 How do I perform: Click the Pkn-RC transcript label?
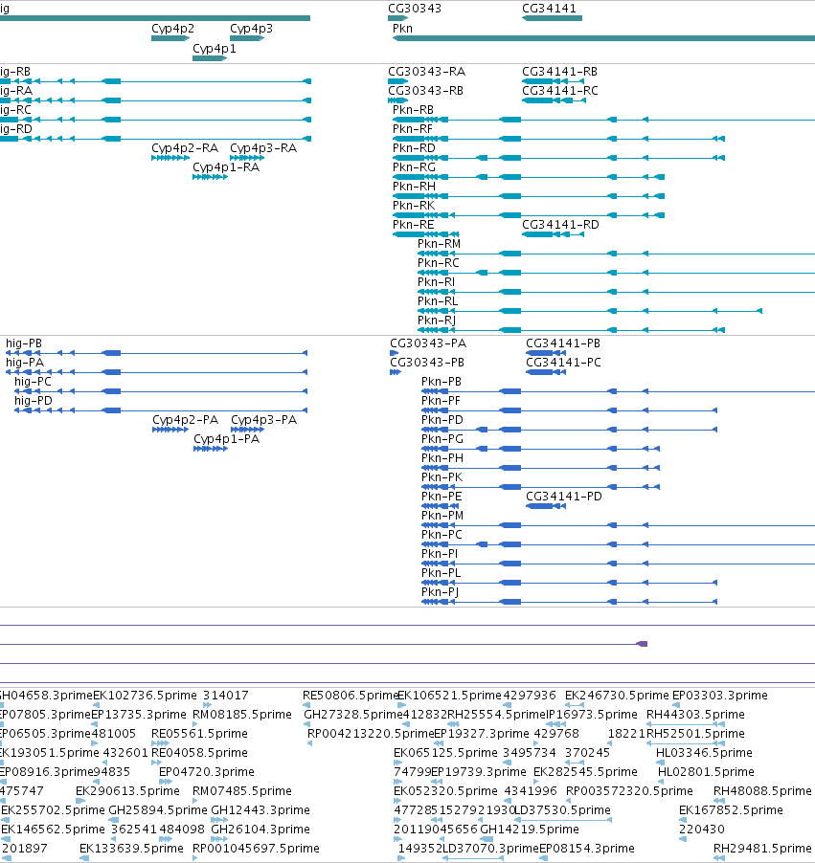tap(438, 263)
